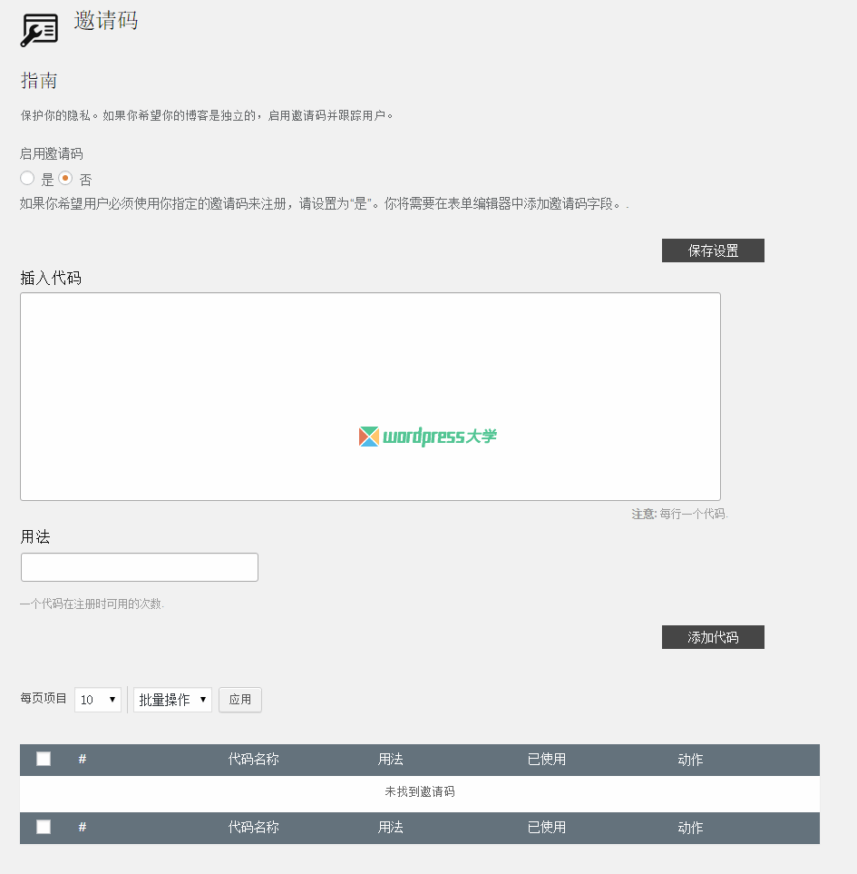Open the 每页项目 dropdown showing 10
Image resolution: width=857 pixels, height=874 pixels.
coord(98,700)
